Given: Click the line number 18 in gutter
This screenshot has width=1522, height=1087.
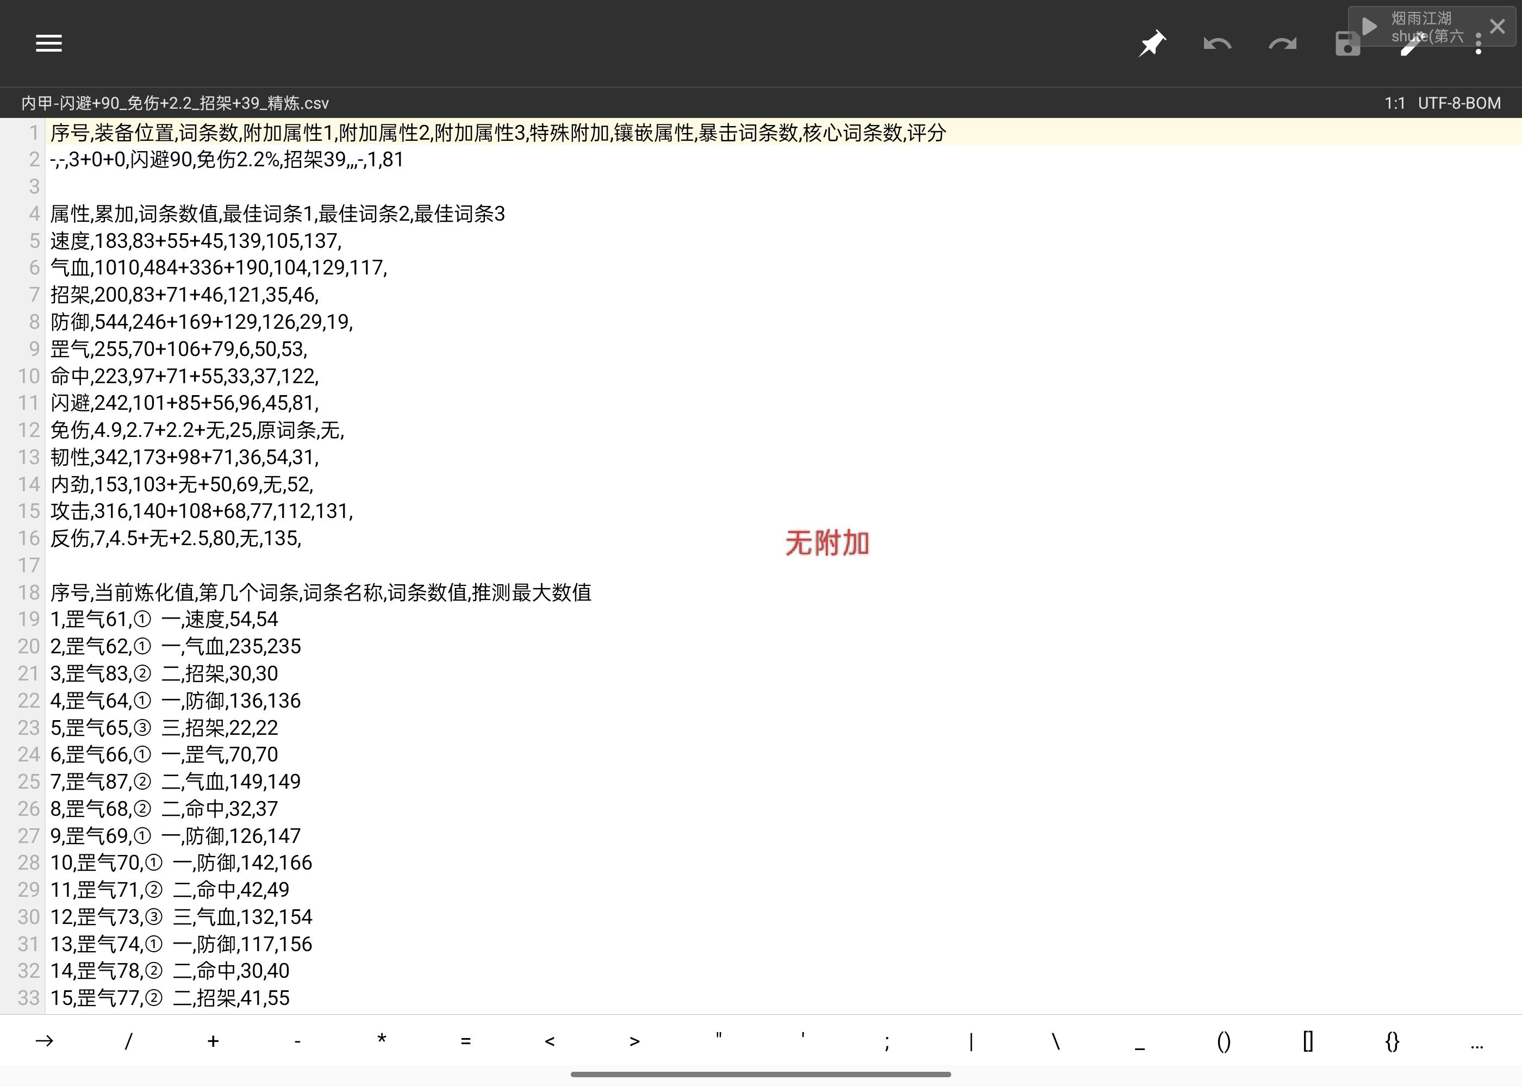Looking at the screenshot, I should click(29, 592).
